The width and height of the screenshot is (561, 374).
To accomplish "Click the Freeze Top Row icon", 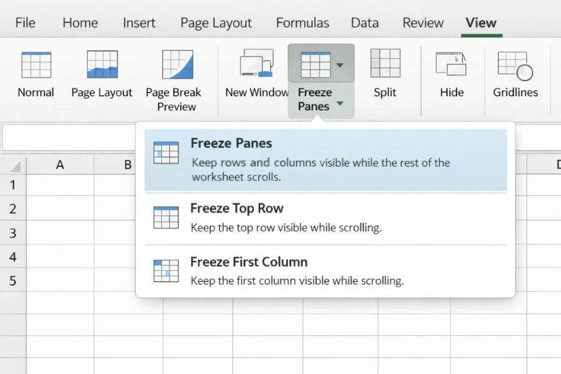I will pos(165,218).
